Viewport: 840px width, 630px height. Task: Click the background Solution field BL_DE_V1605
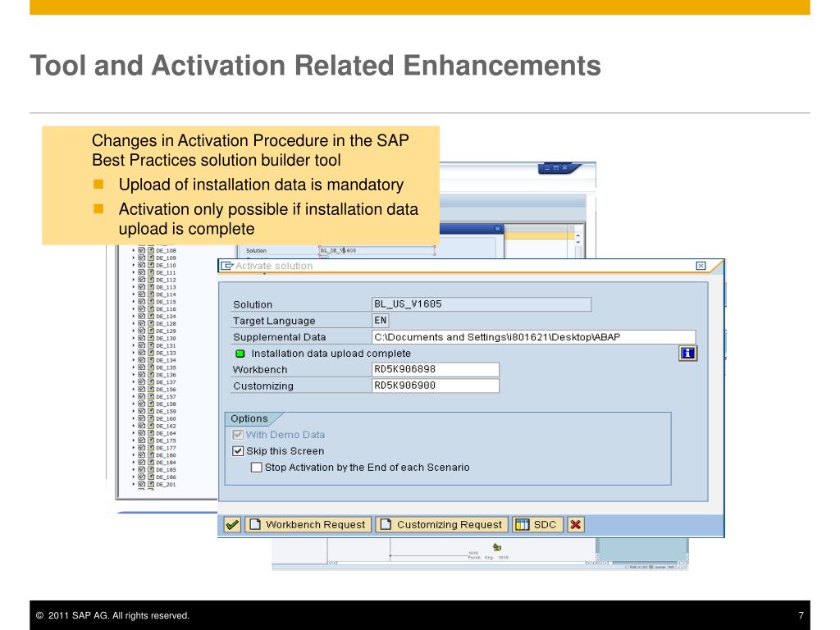point(377,250)
